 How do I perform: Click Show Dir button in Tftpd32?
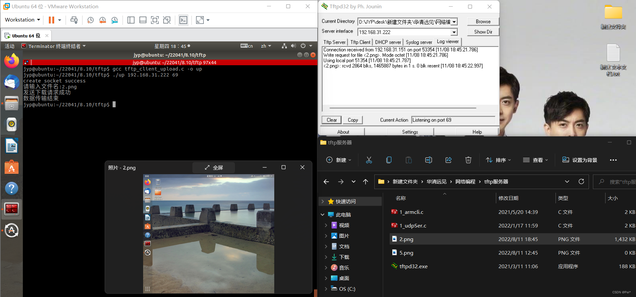click(x=483, y=32)
